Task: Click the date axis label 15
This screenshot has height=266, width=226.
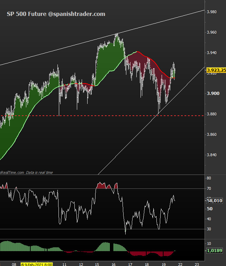Action: (97, 264)
